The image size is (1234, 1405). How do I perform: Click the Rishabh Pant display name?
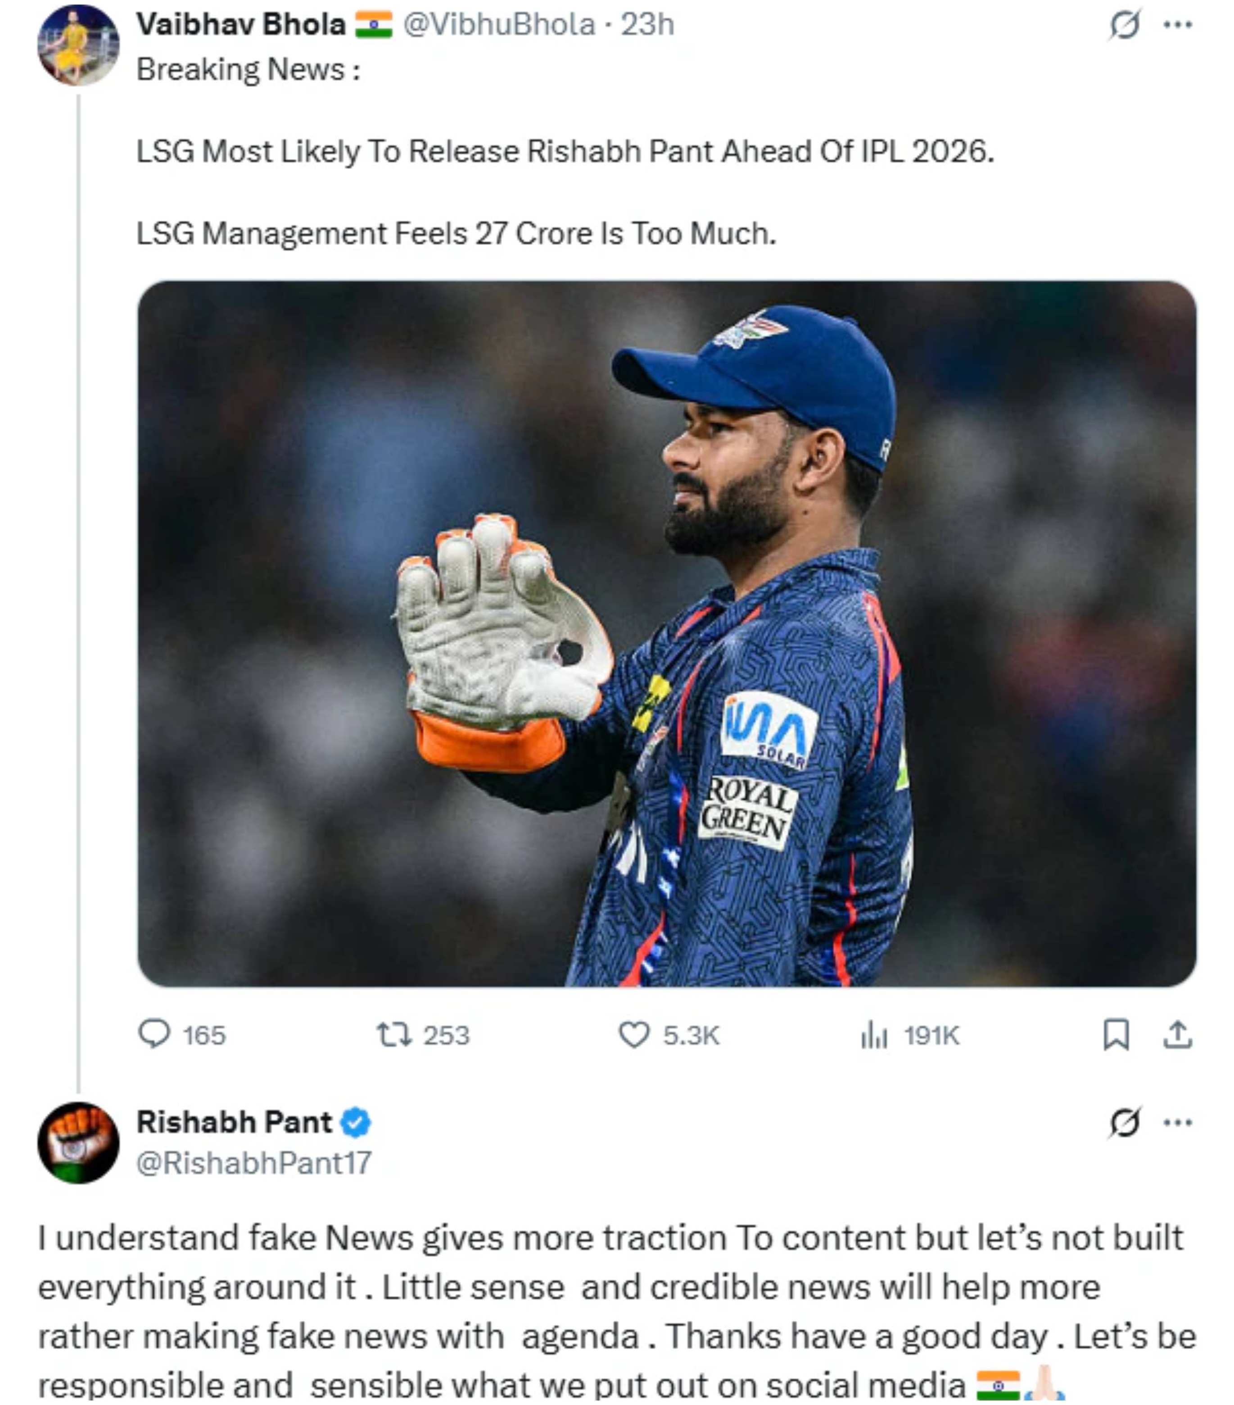[x=234, y=1123]
